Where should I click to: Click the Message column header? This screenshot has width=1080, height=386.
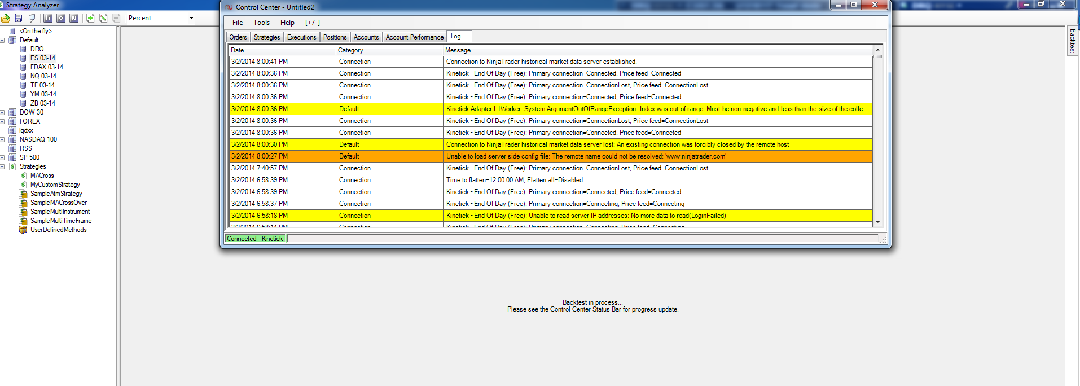pyautogui.click(x=658, y=50)
